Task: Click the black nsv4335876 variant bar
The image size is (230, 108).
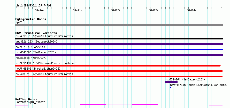Action: coord(119,39)
